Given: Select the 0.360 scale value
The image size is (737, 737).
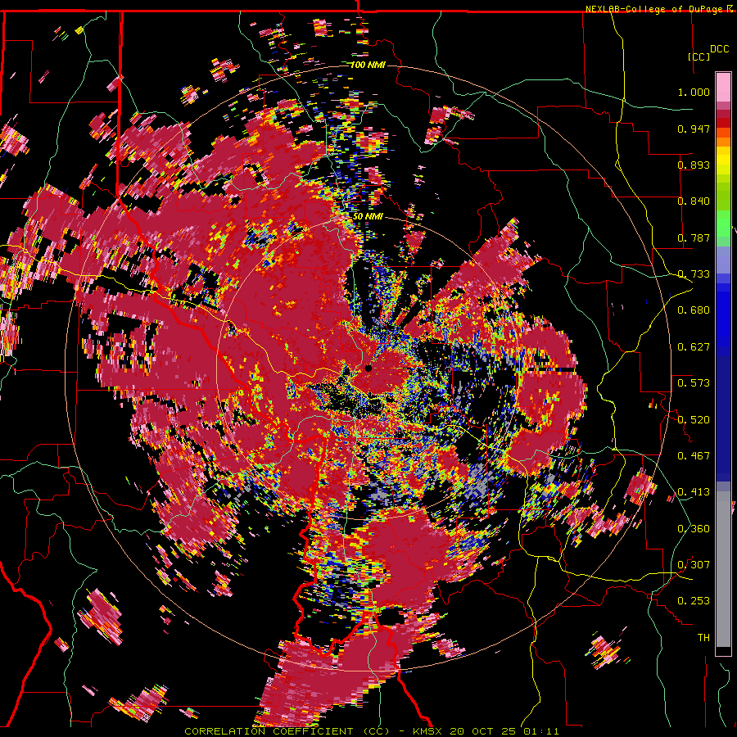Looking at the screenshot, I should pyautogui.click(x=694, y=529).
